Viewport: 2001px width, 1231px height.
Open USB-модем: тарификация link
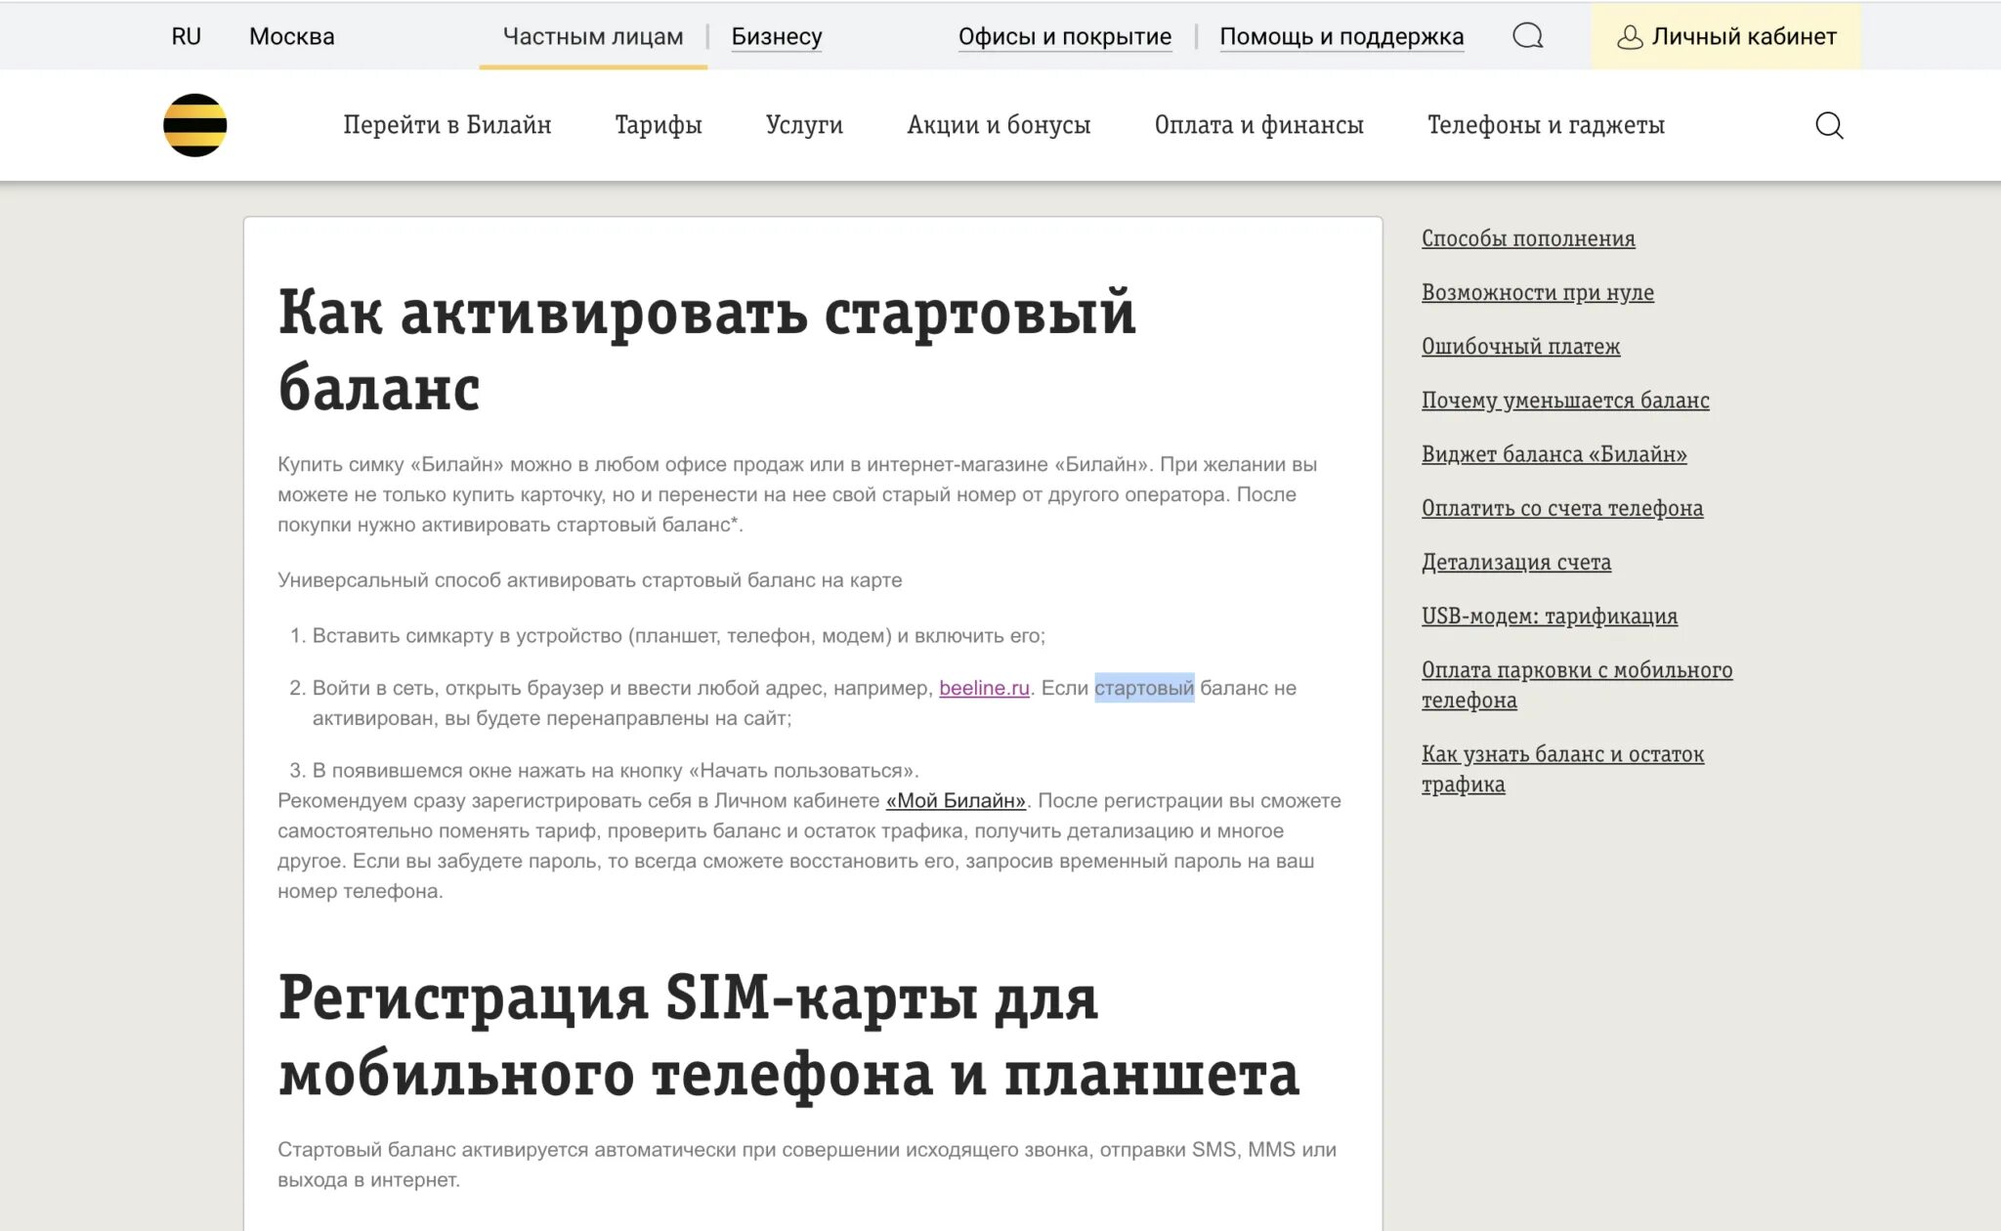coord(1550,615)
